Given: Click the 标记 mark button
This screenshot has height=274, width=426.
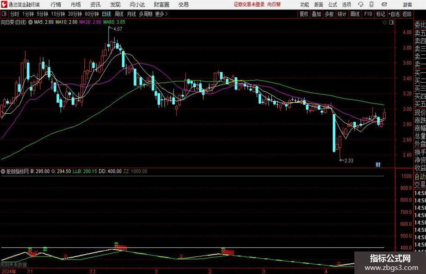Looking at the screenshot, I should (380, 14).
